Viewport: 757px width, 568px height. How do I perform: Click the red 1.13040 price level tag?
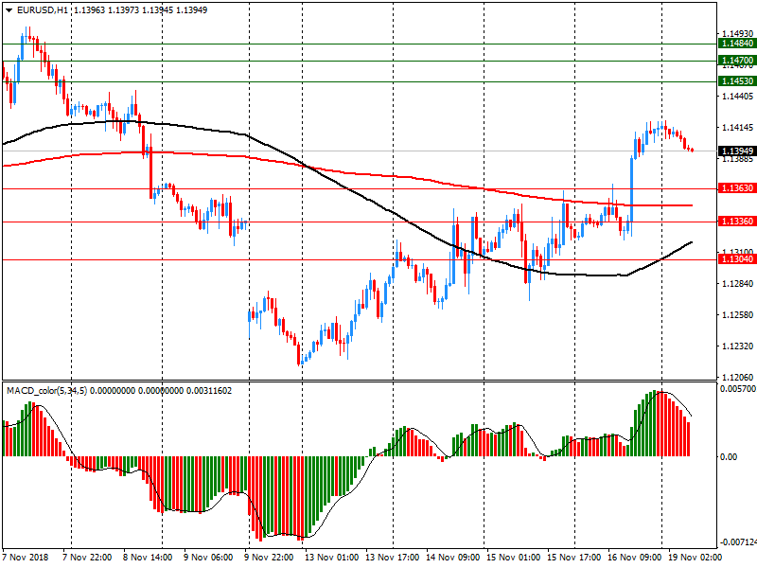[737, 259]
